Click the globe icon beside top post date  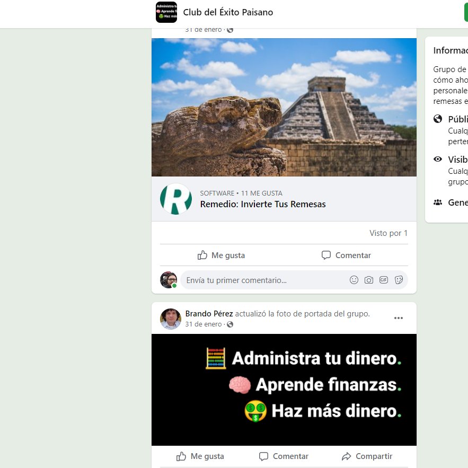(230, 30)
